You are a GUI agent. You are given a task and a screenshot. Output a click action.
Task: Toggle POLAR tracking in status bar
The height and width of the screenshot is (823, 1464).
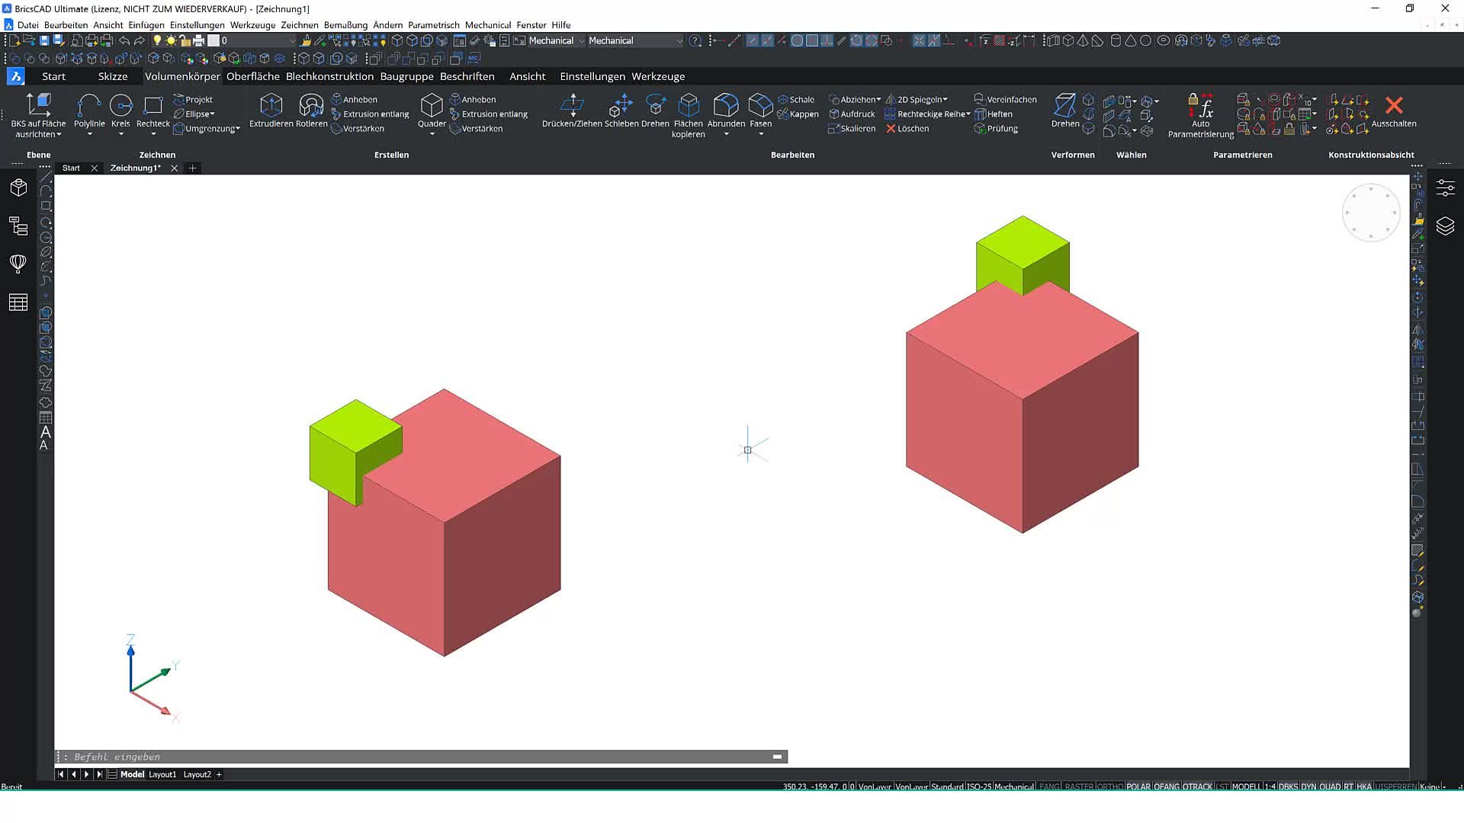tap(1138, 786)
